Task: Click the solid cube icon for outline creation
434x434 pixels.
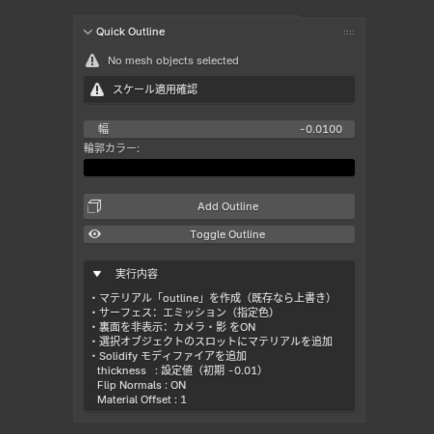Action: (x=95, y=206)
